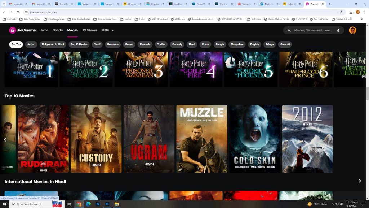Open File Explorer from taskbar
Image resolution: width=369 pixels, height=208 pixels.
116,204
